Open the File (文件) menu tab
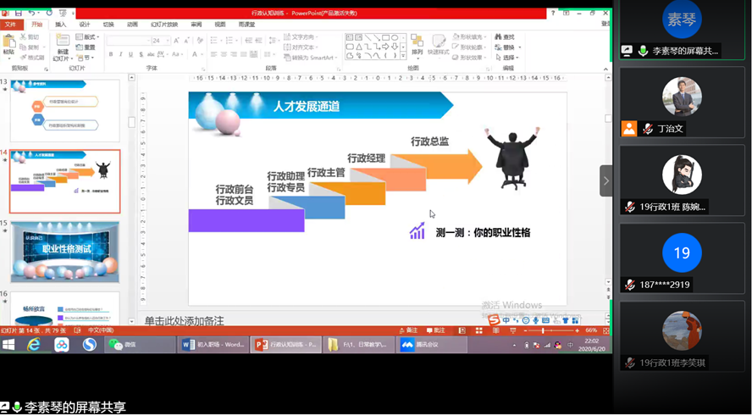Image resolution: width=752 pixels, height=416 pixels. (10, 25)
